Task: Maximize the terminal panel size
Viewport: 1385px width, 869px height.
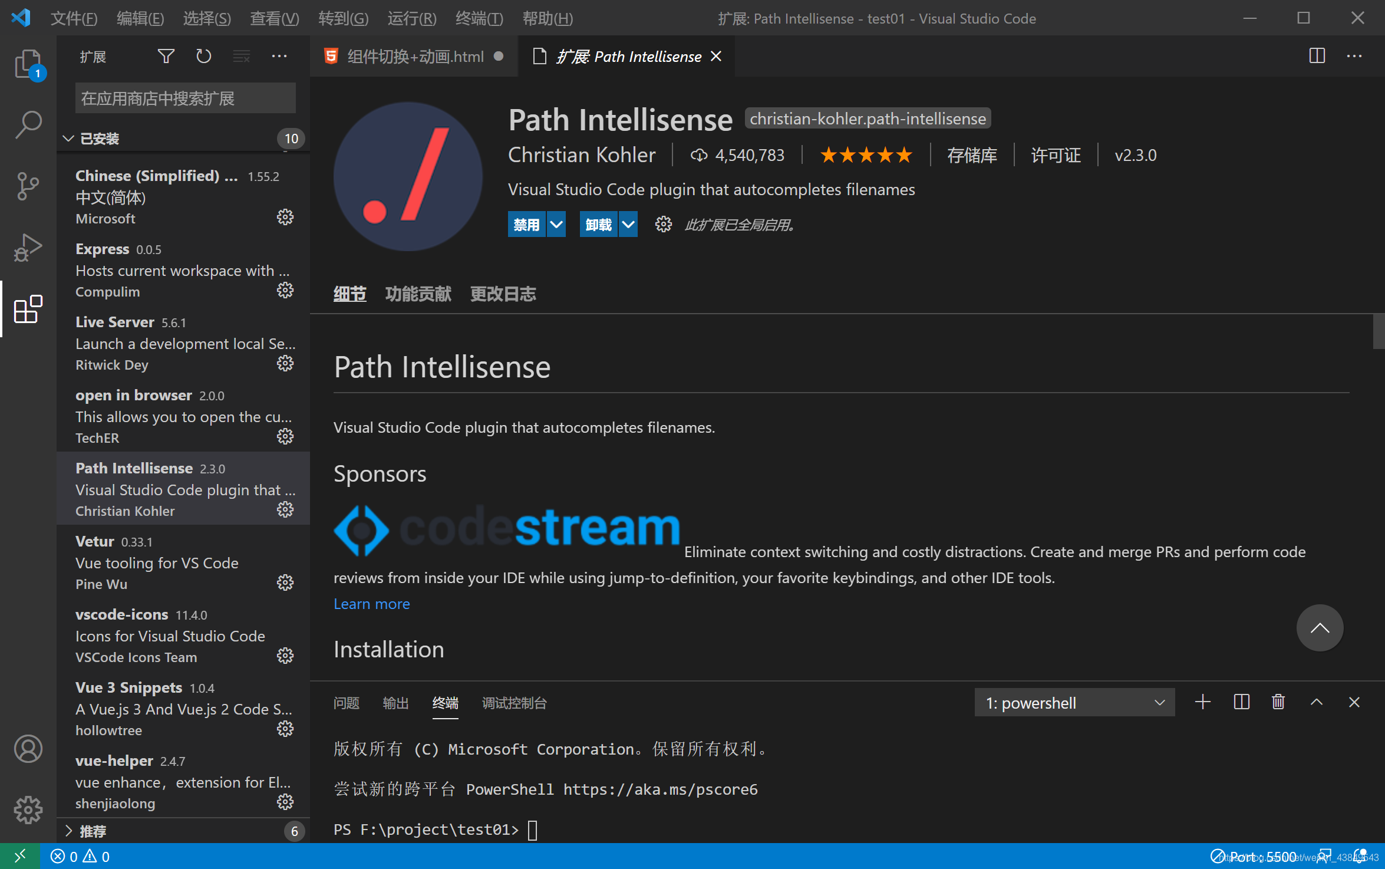Action: 1317,702
